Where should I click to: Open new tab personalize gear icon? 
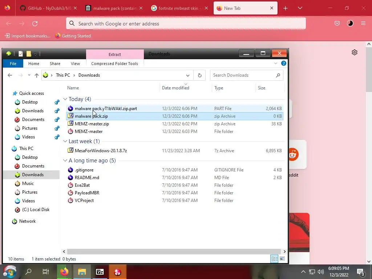355,52
